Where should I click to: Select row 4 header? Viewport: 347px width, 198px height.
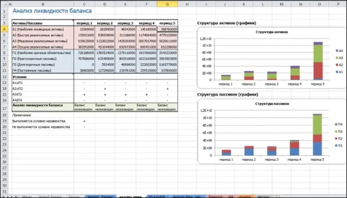[4, 29]
